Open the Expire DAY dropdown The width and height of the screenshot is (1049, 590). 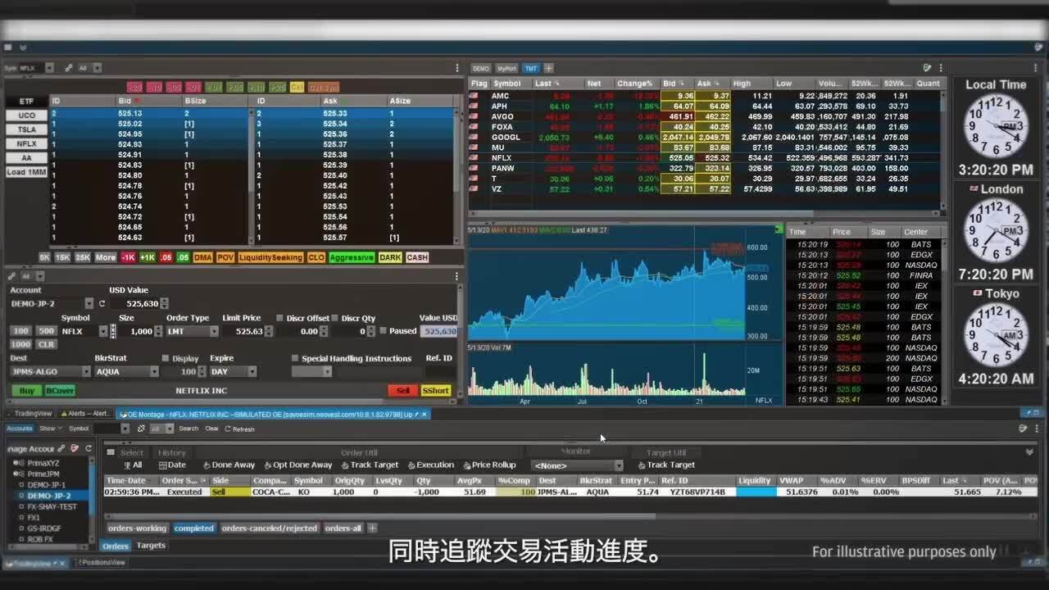pos(251,371)
